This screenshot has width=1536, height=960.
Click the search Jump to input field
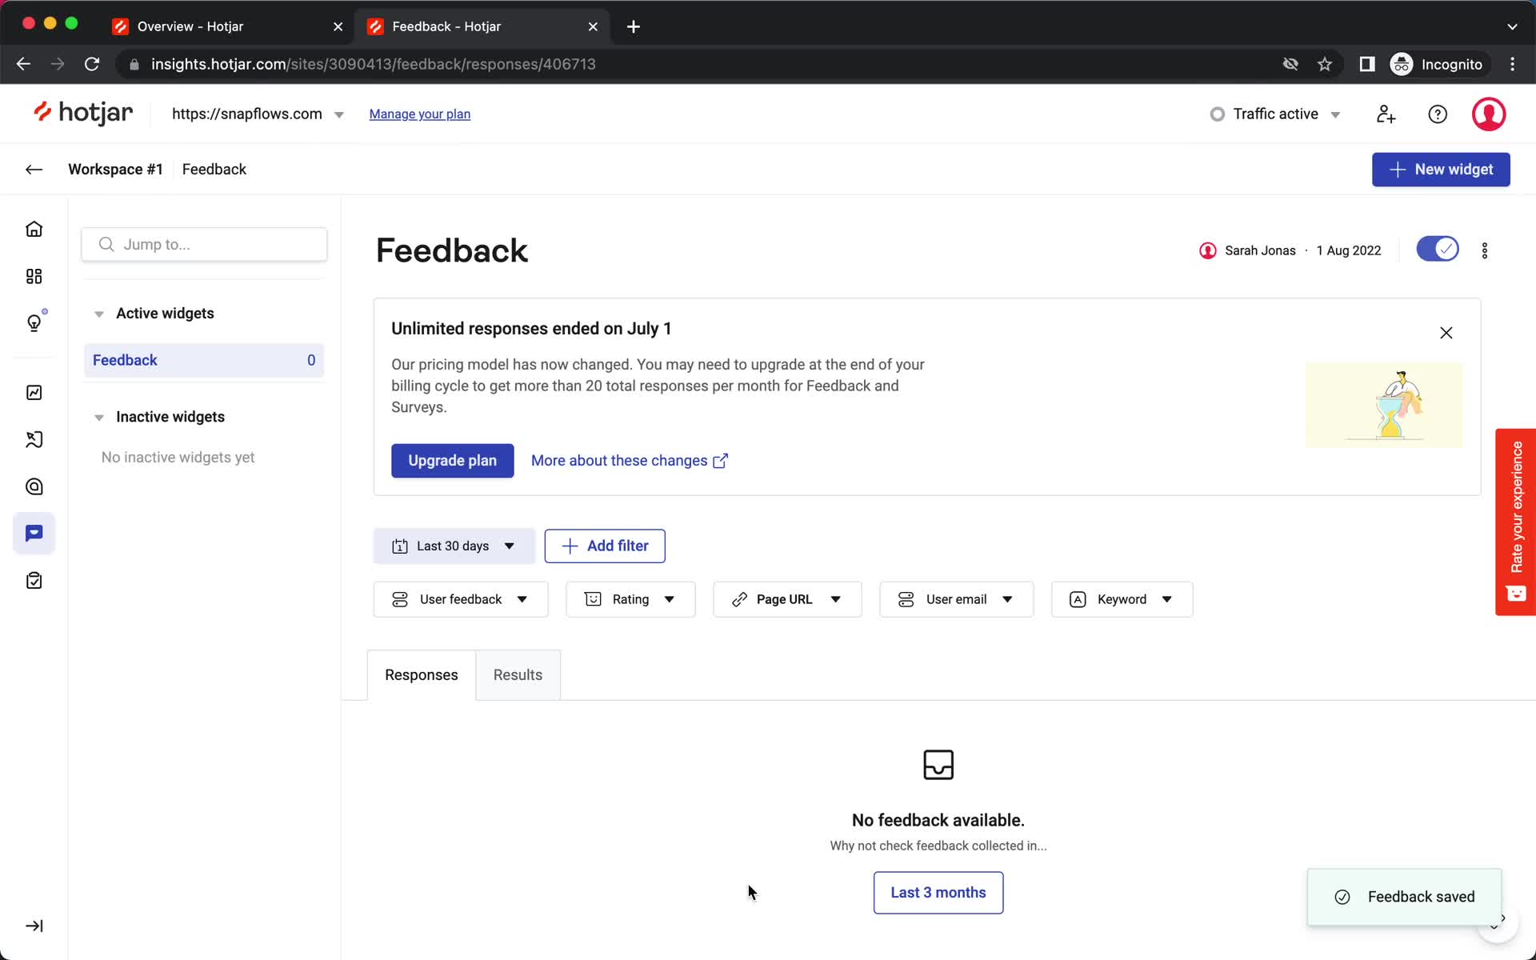click(205, 245)
